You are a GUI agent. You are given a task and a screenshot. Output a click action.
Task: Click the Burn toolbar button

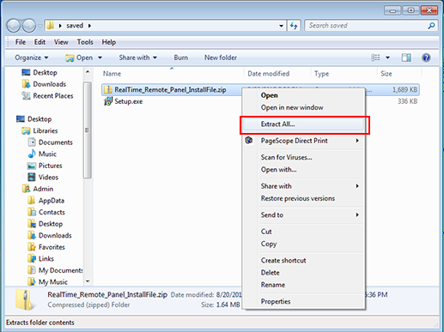(x=181, y=57)
